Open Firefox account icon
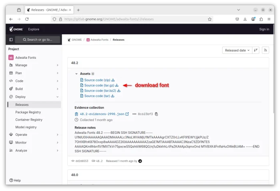Viewport: 280px width, 191px height. tap(253, 19)
